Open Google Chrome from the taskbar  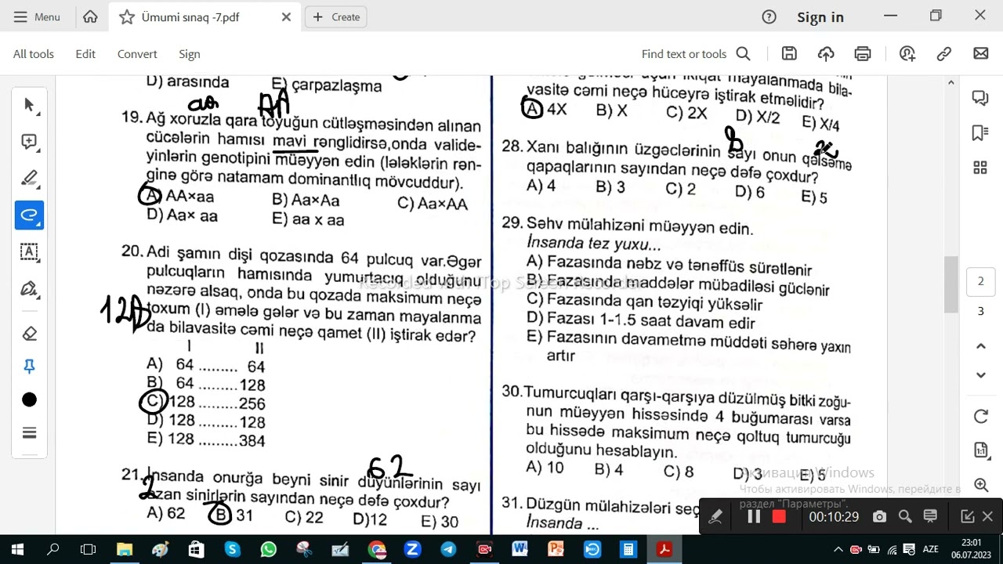[x=377, y=549]
